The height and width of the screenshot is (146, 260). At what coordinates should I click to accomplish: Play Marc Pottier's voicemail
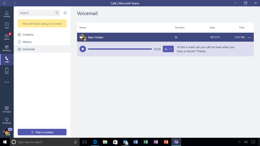[83, 49]
